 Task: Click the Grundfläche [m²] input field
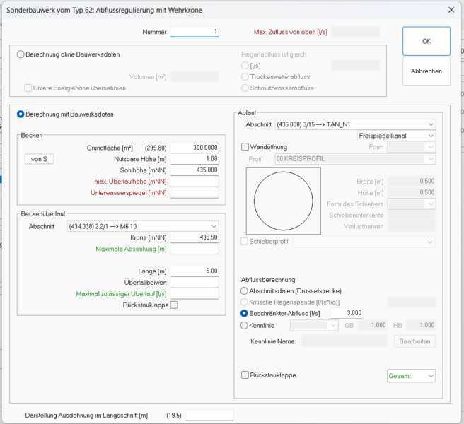pos(195,148)
